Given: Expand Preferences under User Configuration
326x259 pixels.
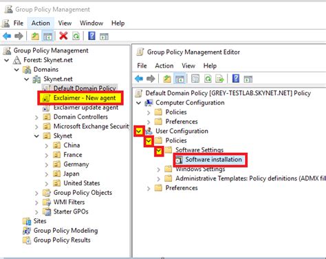Looking at the screenshot, I should pos(149,189).
